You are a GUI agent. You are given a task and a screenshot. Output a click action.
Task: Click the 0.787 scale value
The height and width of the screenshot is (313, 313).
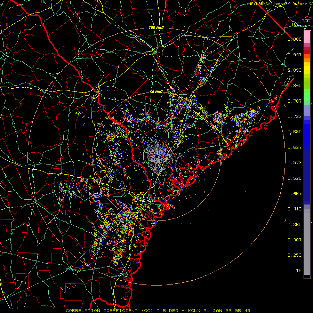coord(295,101)
